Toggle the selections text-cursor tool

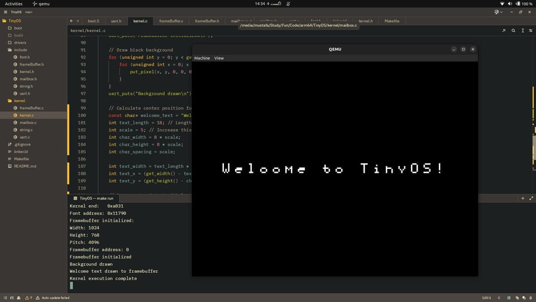(523, 30)
